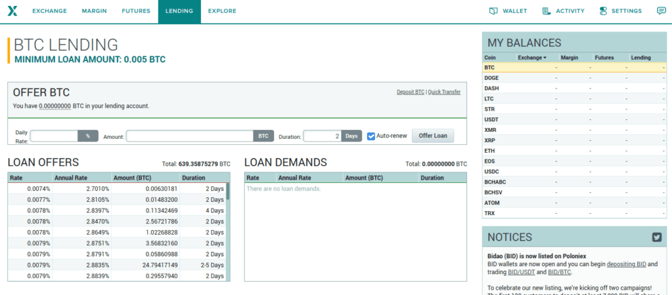Sort balances by Exchange column arrow

click(x=545, y=58)
